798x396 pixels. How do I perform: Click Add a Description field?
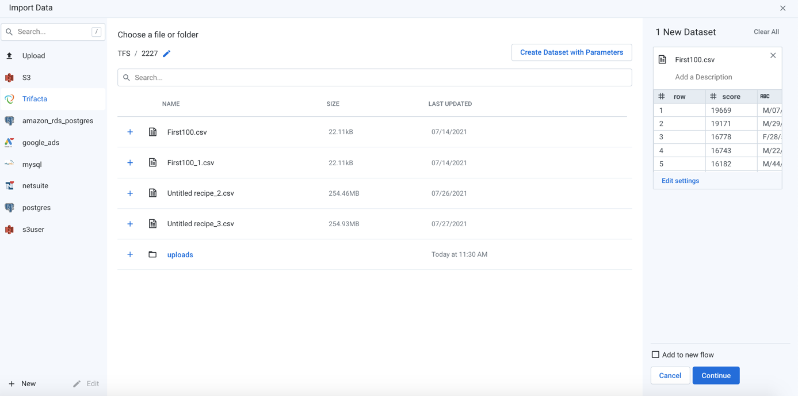[x=703, y=77]
